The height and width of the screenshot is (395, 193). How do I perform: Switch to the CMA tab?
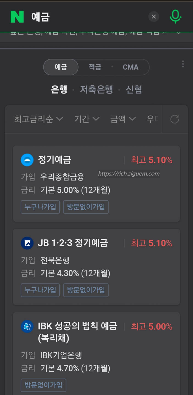click(130, 67)
